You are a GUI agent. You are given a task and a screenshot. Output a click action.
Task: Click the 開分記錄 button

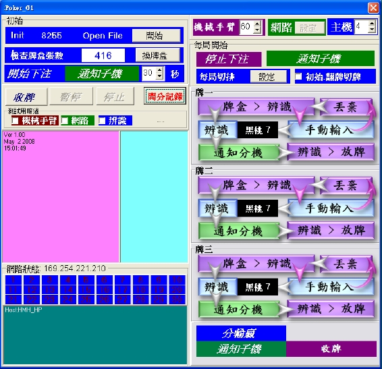tap(165, 96)
